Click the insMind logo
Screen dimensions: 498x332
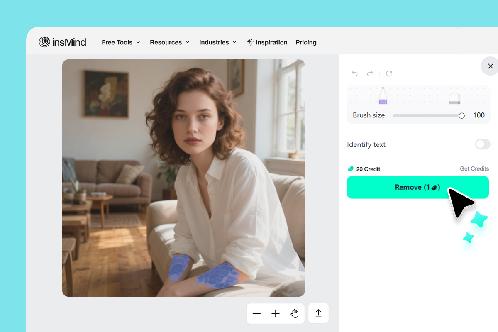pos(63,42)
